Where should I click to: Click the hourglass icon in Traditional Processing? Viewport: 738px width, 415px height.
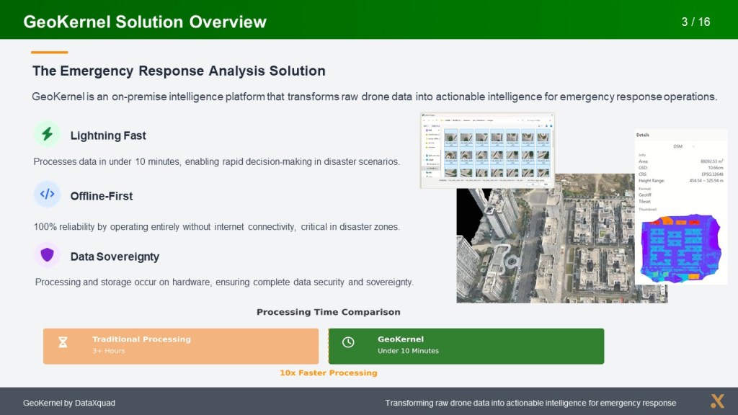click(63, 342)
